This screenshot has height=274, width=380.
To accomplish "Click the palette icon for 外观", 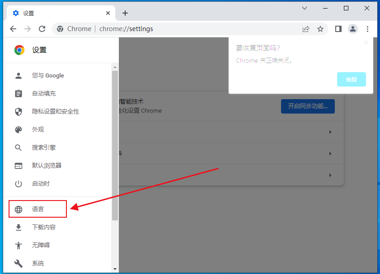I will [19, 130].
